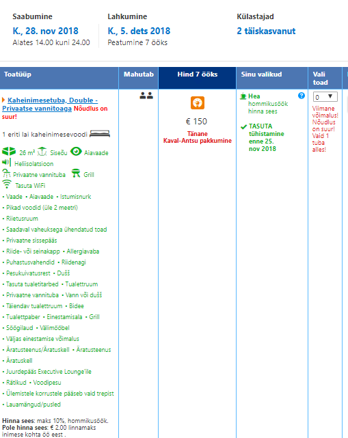Expand room details via orange arrow
The width and height of the screenshot is (348, 438).
click(x=3, y=100)
